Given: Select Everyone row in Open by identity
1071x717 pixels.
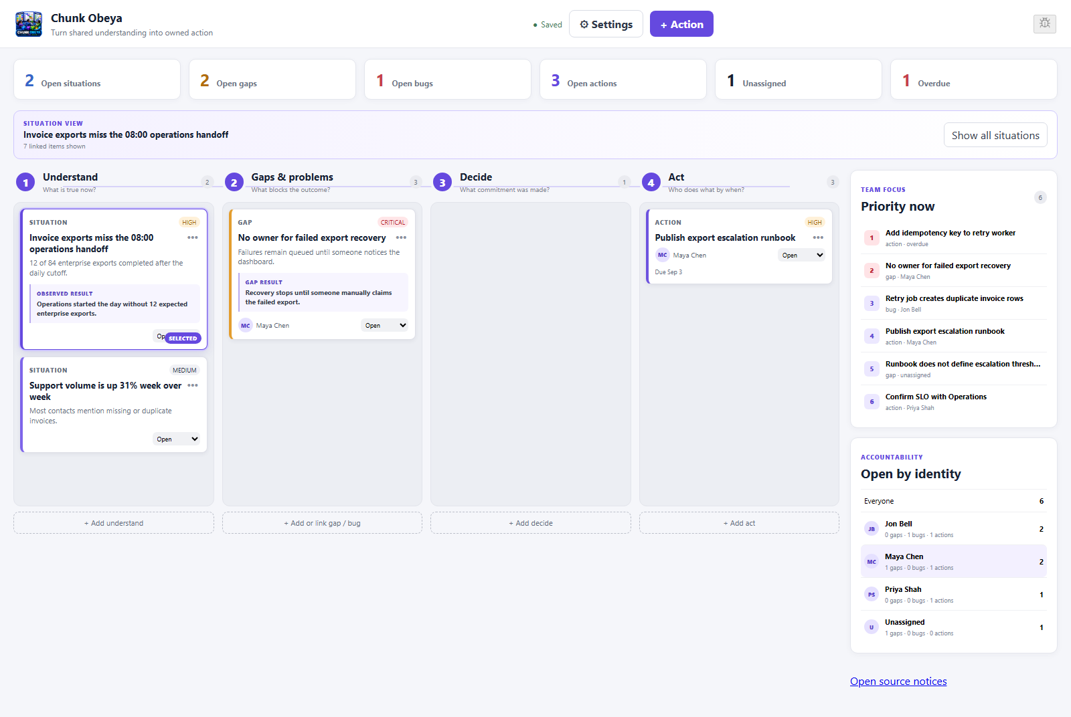Looking at the screenshot, I should [x=954, y=501].
